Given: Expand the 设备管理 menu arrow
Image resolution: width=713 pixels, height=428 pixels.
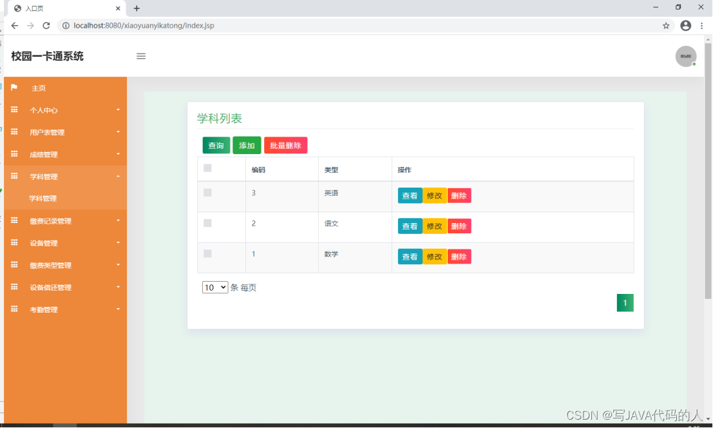Looking at the screenshot, I should [x=118, y=242].
